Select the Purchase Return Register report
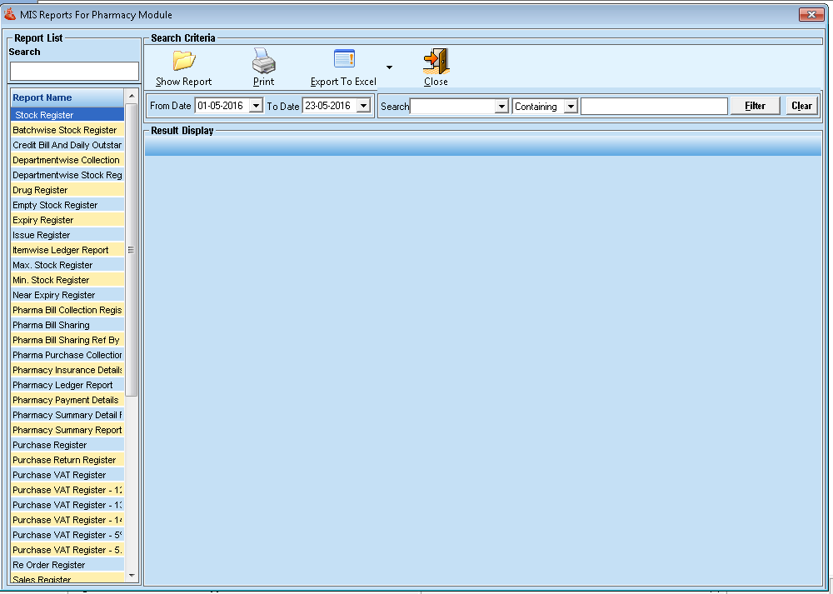 click(x=64, y=460)
